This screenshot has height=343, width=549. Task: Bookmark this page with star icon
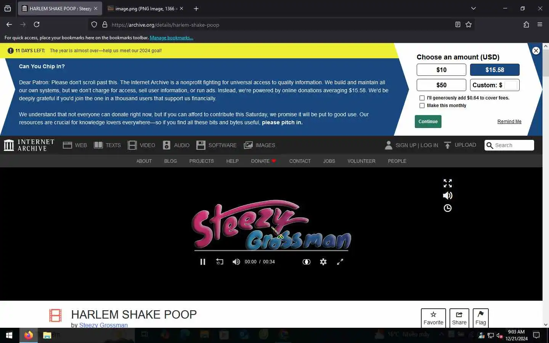(469, 24)
